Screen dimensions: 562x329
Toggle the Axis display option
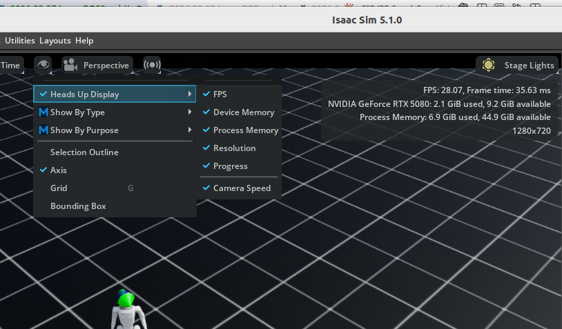115,170
